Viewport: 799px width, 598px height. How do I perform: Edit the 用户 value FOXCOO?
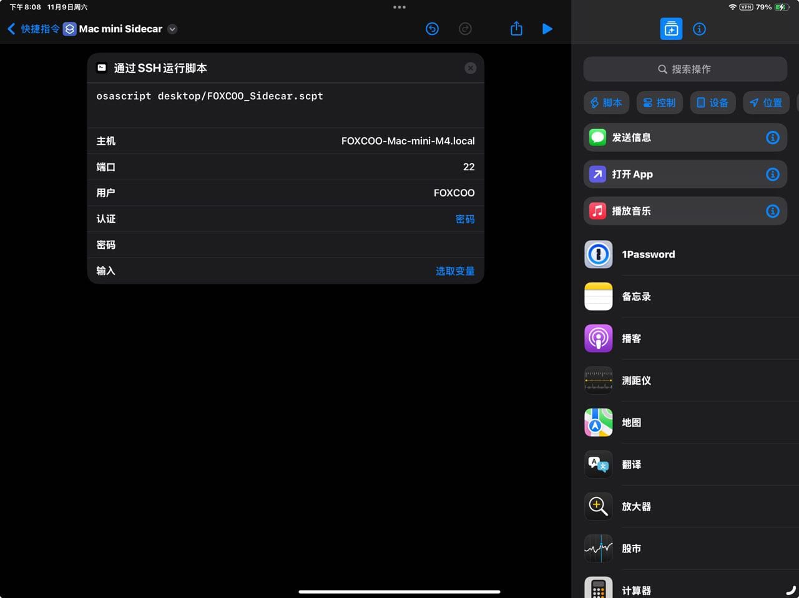pyautogui.click(x=454, y=193)
